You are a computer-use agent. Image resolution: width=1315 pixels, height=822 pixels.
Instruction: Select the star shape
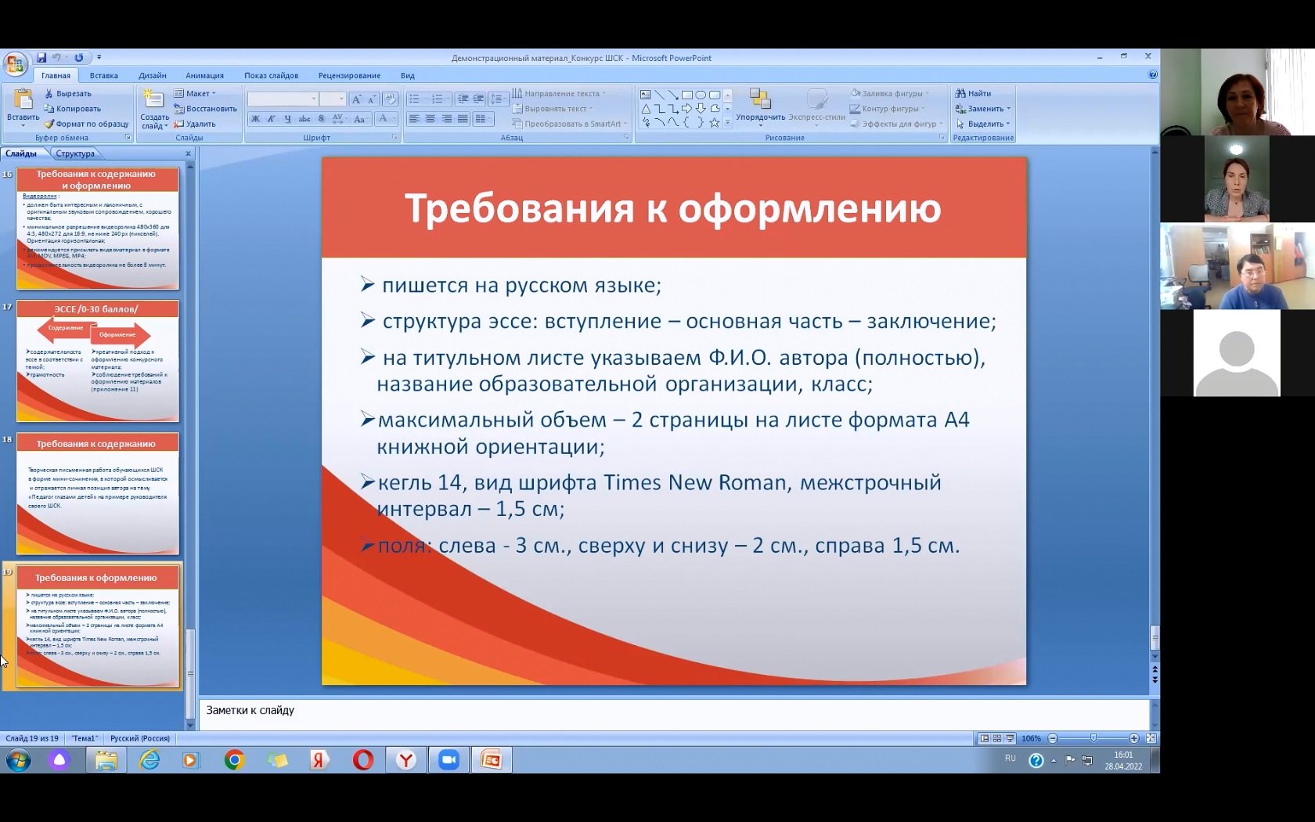click(715, 123)
